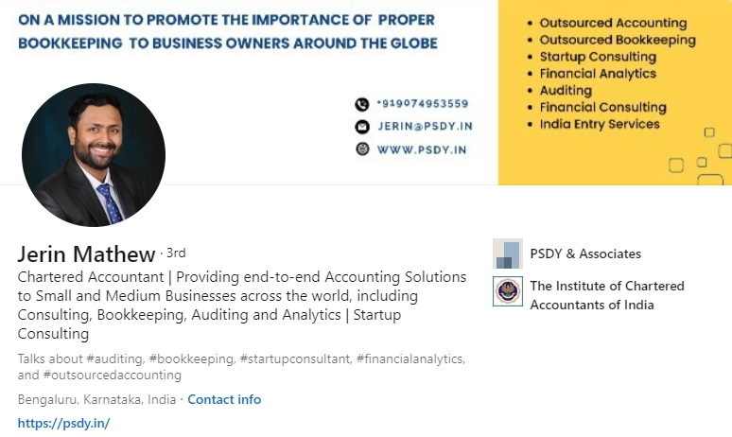
Task: Click the WWW.PSDY.IN text on the banner
Action: (x=421, y=149)
